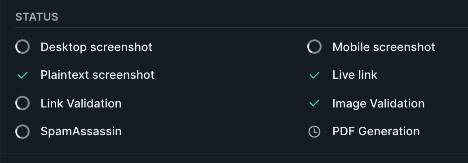Click the green checkmark beside Live link
Screen dimensions: 468x163
(x=314, y=75)
